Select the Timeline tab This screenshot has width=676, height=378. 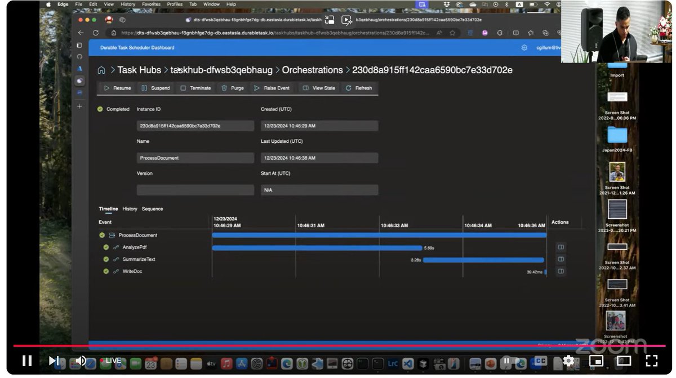click(x=108, y=209)
